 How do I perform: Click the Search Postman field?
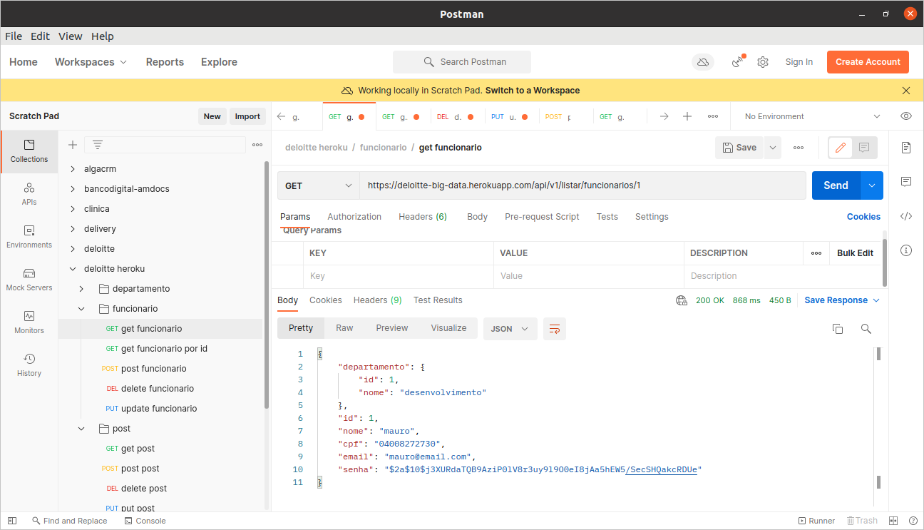point(462,62)
